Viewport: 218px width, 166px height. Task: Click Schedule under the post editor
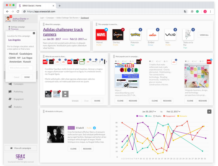tap(75, 101)
